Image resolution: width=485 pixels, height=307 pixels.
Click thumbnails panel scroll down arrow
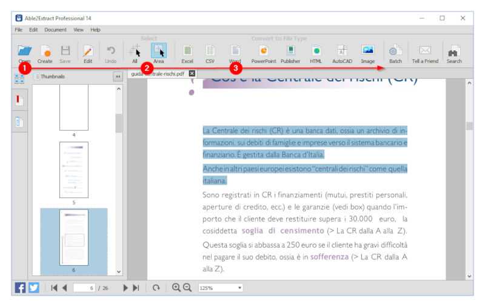(119, 272)
